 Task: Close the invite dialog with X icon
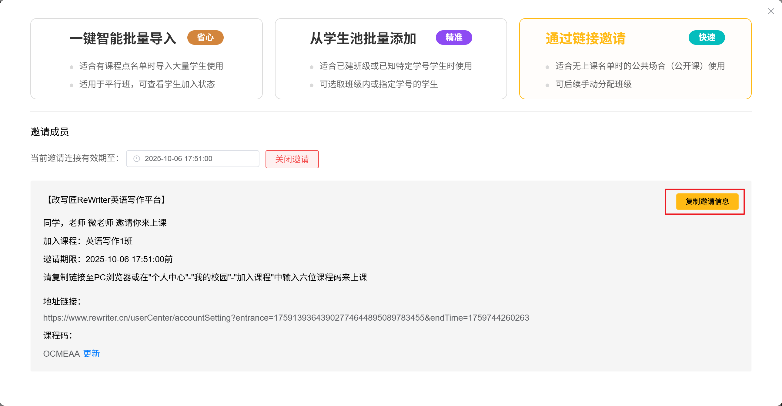coord(771,11)
